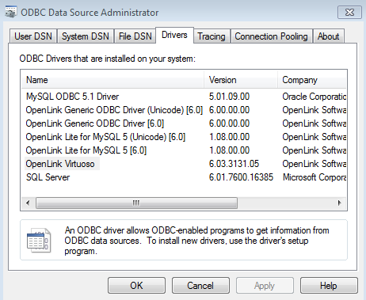Click the OK button
The height and width of the screenshot is (300, 366).
coord(136,286)
